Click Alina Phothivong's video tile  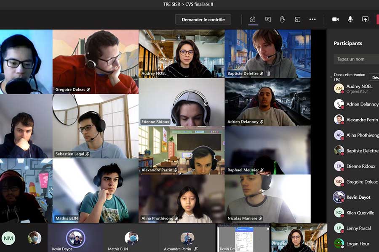[x=182, y=199]
